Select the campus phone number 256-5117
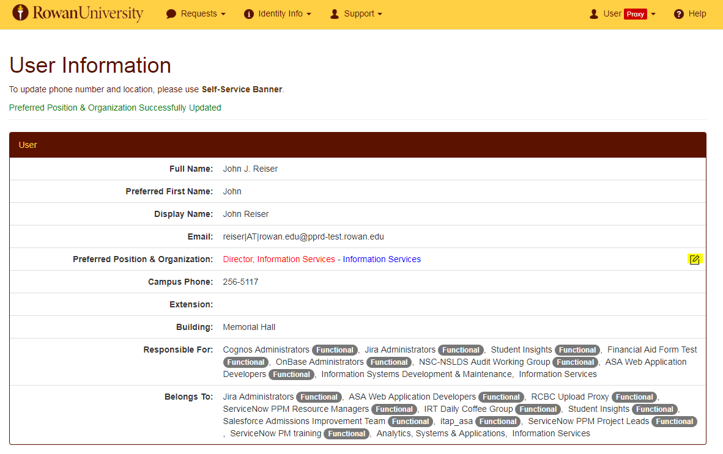 pyautogui.click(x=240, y=282)
